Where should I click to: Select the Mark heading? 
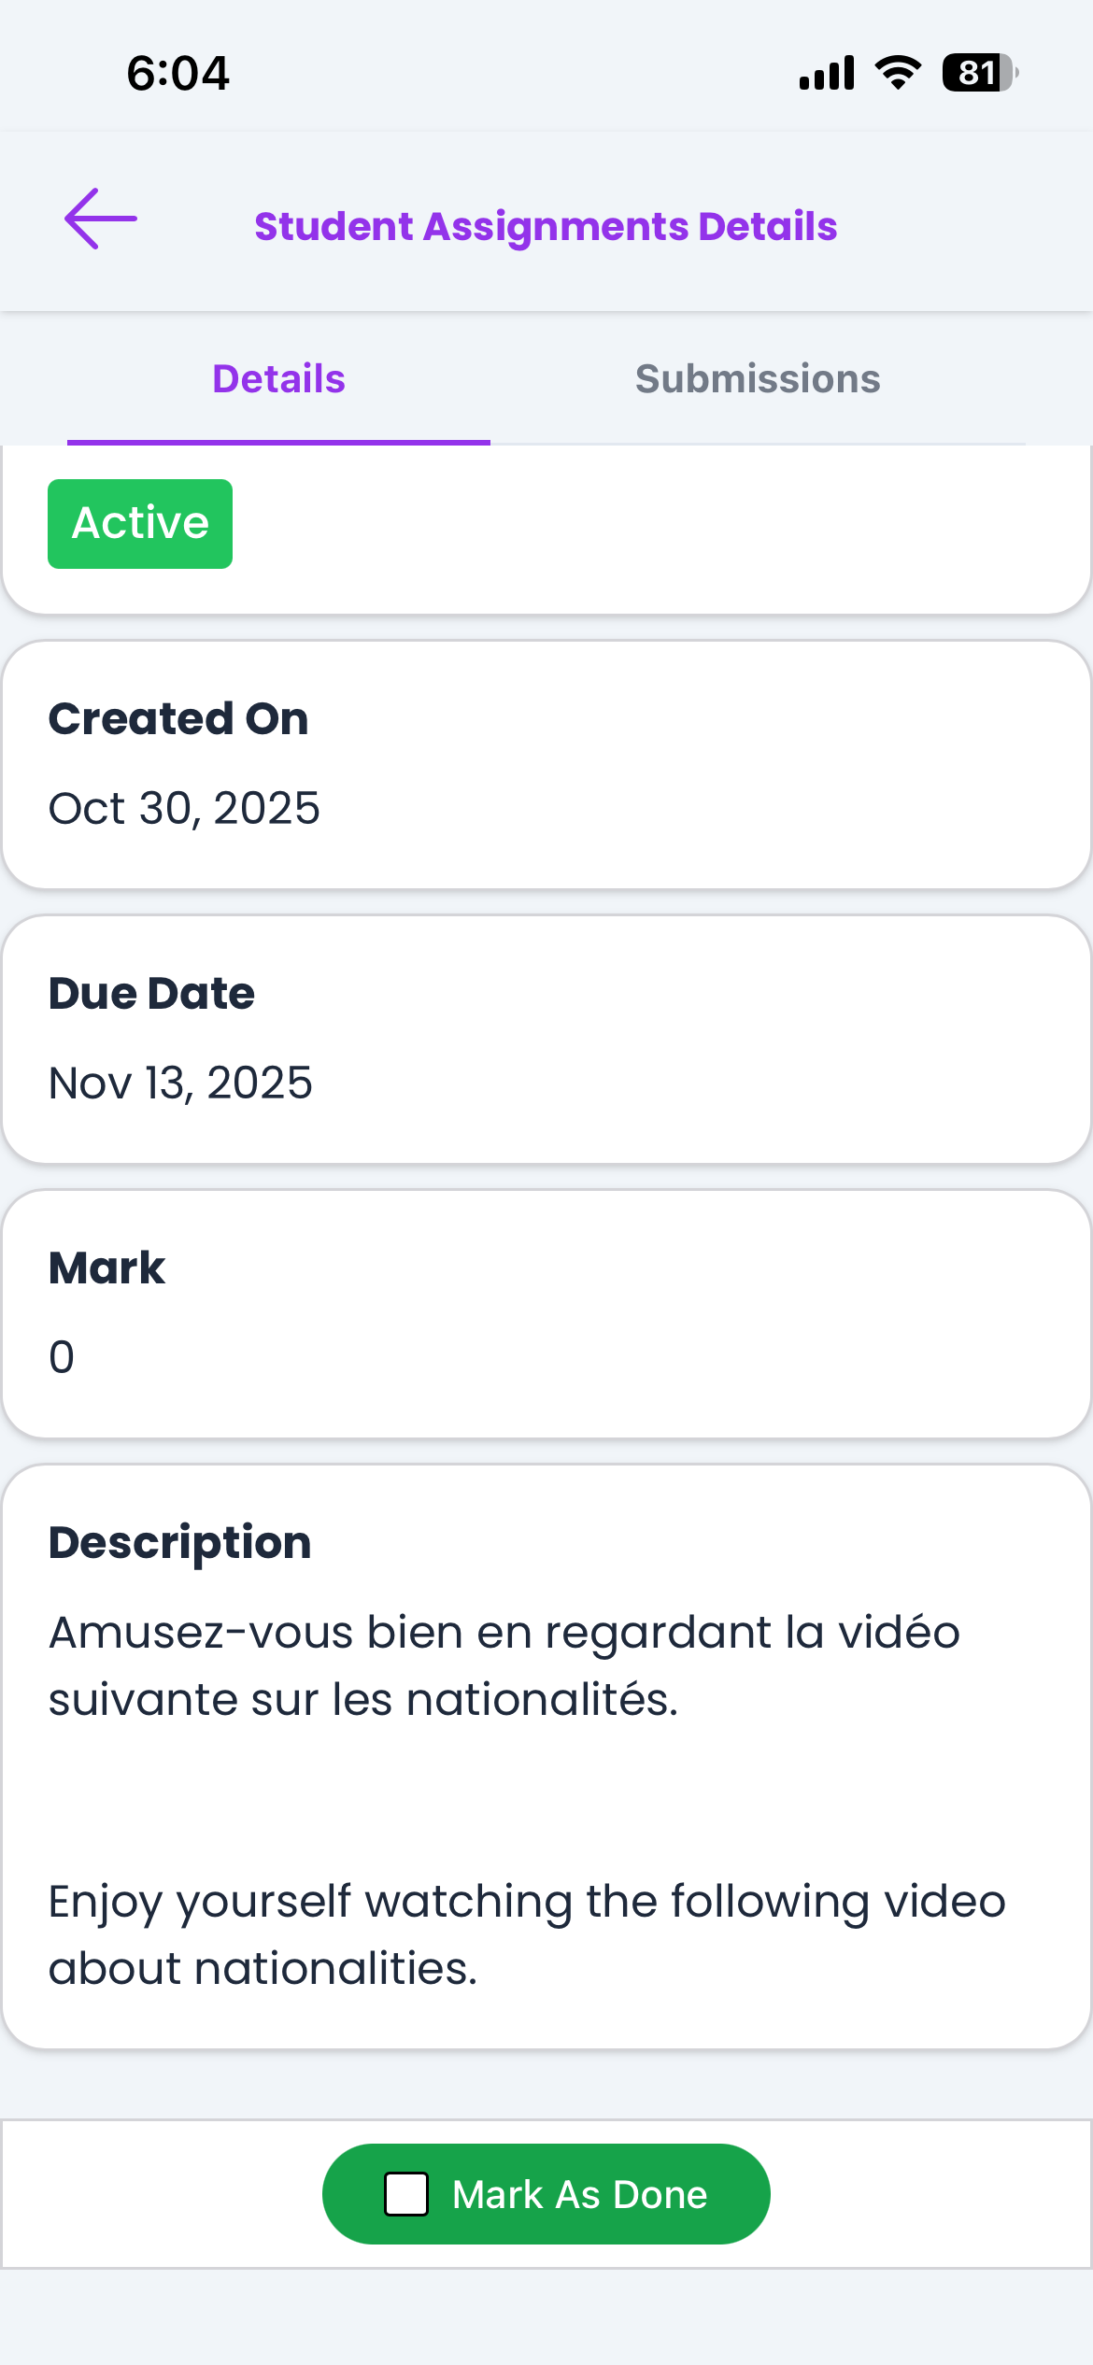(106, 1268)
